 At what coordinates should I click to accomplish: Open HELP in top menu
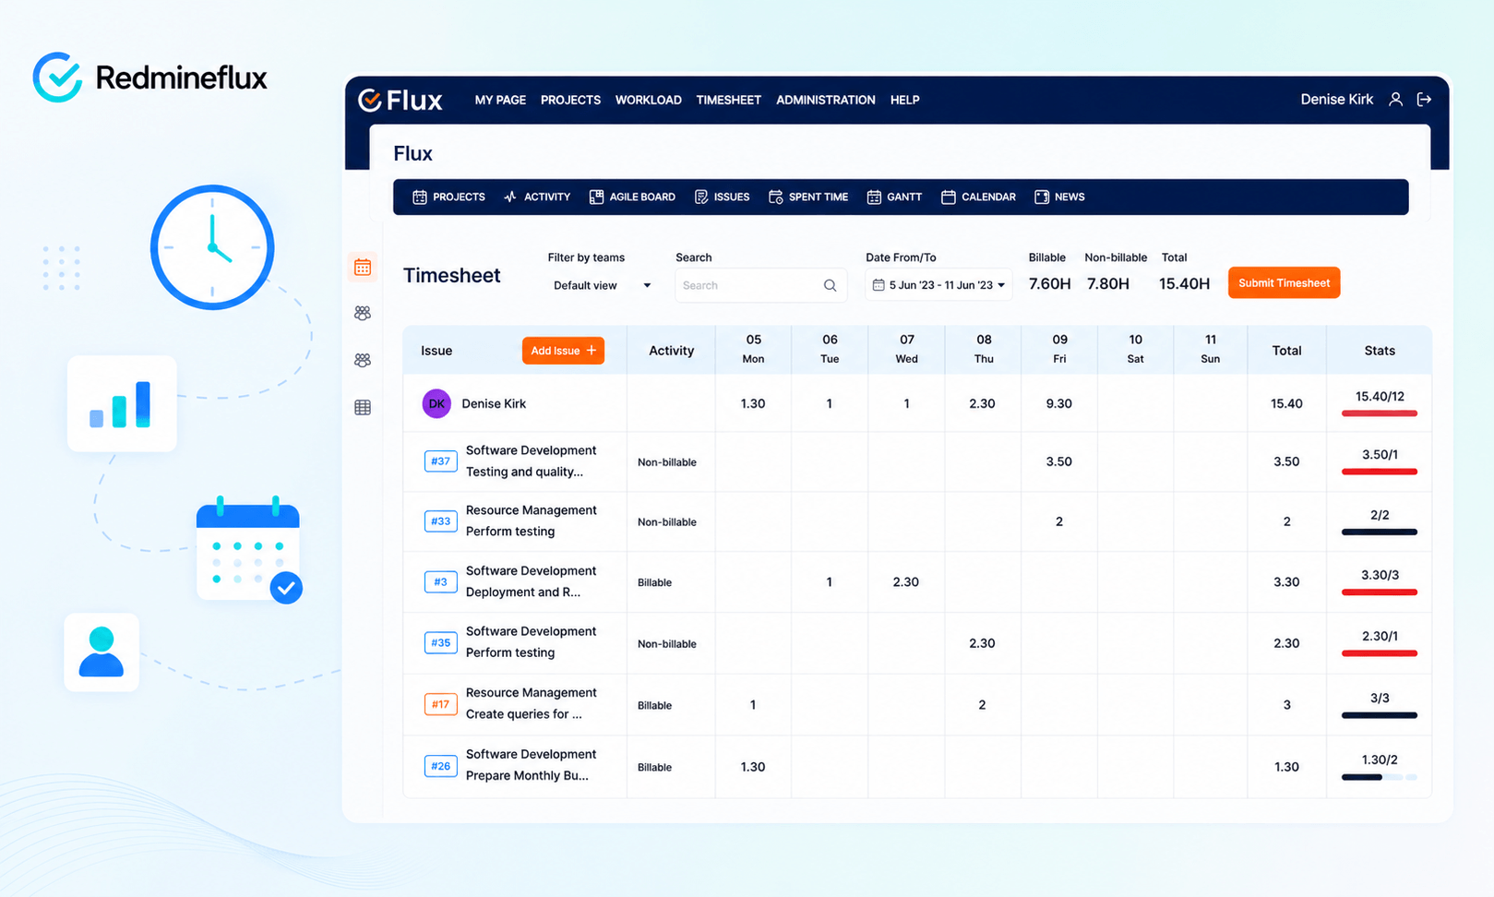pyautogui.click(x=904, y=100)
